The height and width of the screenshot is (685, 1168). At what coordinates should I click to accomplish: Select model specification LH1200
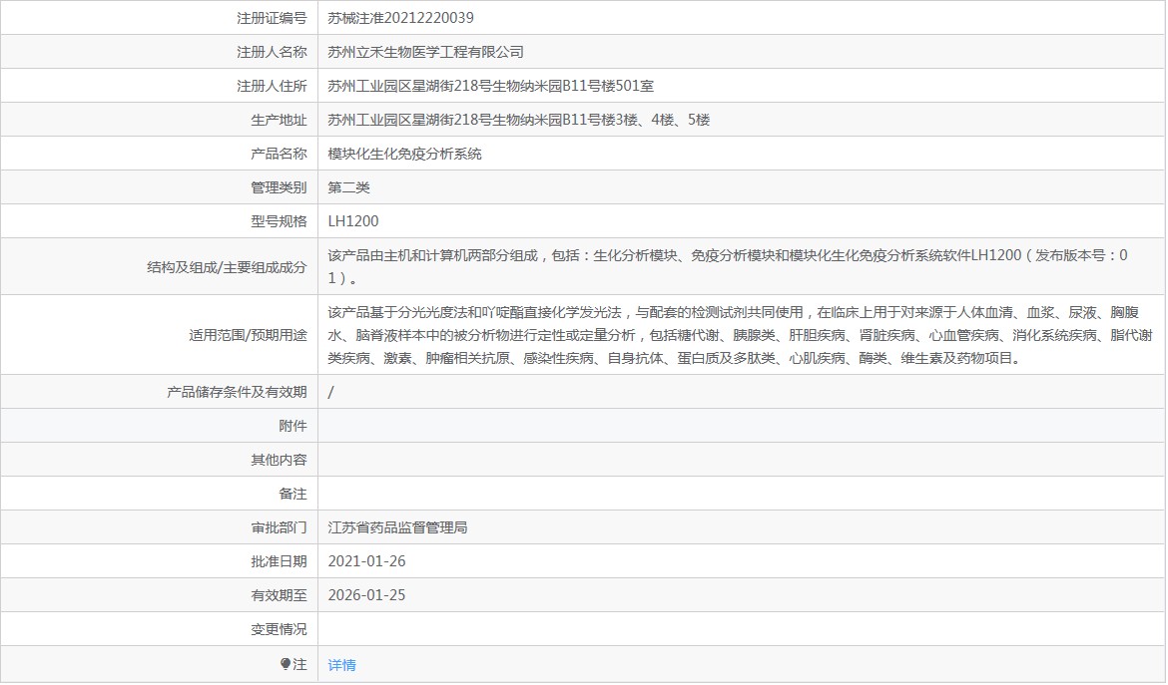353,221
